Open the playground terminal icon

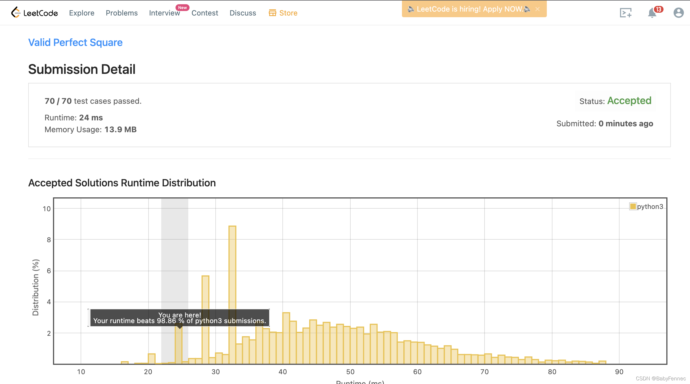625,13
